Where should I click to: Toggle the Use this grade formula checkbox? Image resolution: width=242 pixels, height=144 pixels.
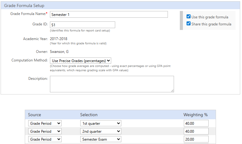(x=188, y=16)
